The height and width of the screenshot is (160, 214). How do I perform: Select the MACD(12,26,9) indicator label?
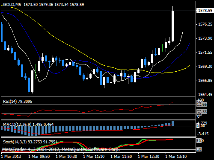(28, 125)
